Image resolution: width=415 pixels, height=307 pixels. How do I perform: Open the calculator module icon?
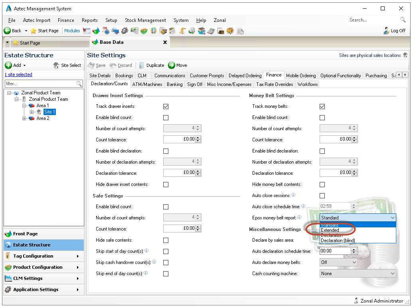[x=211, y=31]
